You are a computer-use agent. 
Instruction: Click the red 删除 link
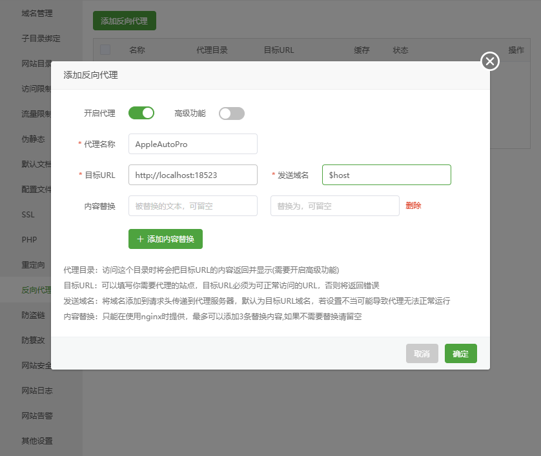(413, 205)
